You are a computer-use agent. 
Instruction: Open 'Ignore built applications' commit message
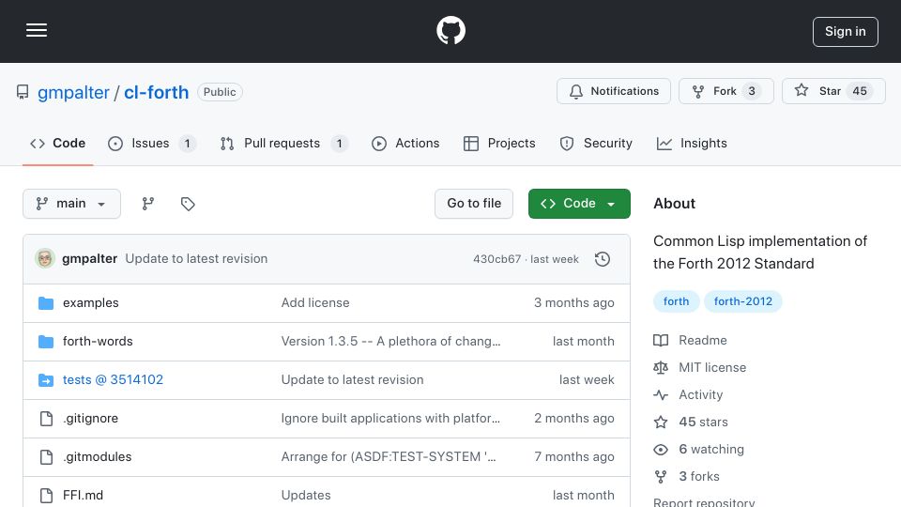pyautogui.click(x=390, y=419)
